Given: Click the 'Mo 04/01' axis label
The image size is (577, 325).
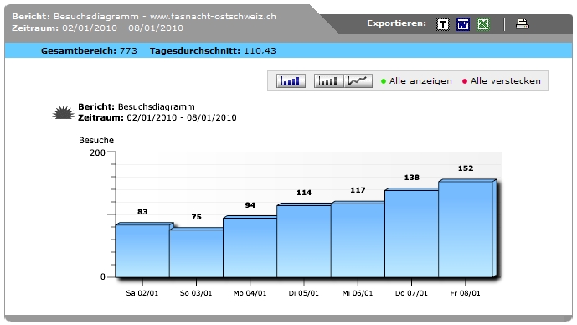Looking at the screenshot, I should 250,293.
